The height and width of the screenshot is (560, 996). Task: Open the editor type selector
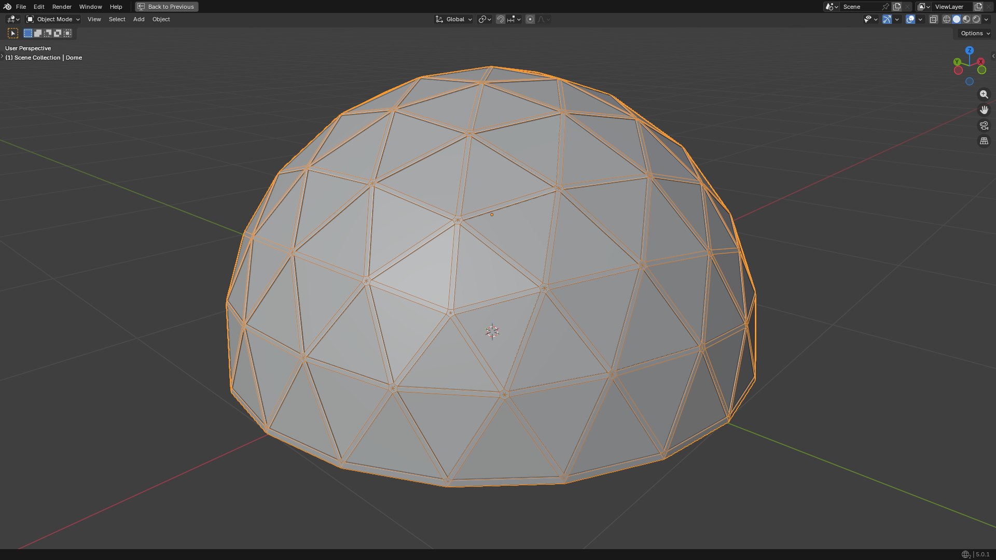click(x=13, y=19)
